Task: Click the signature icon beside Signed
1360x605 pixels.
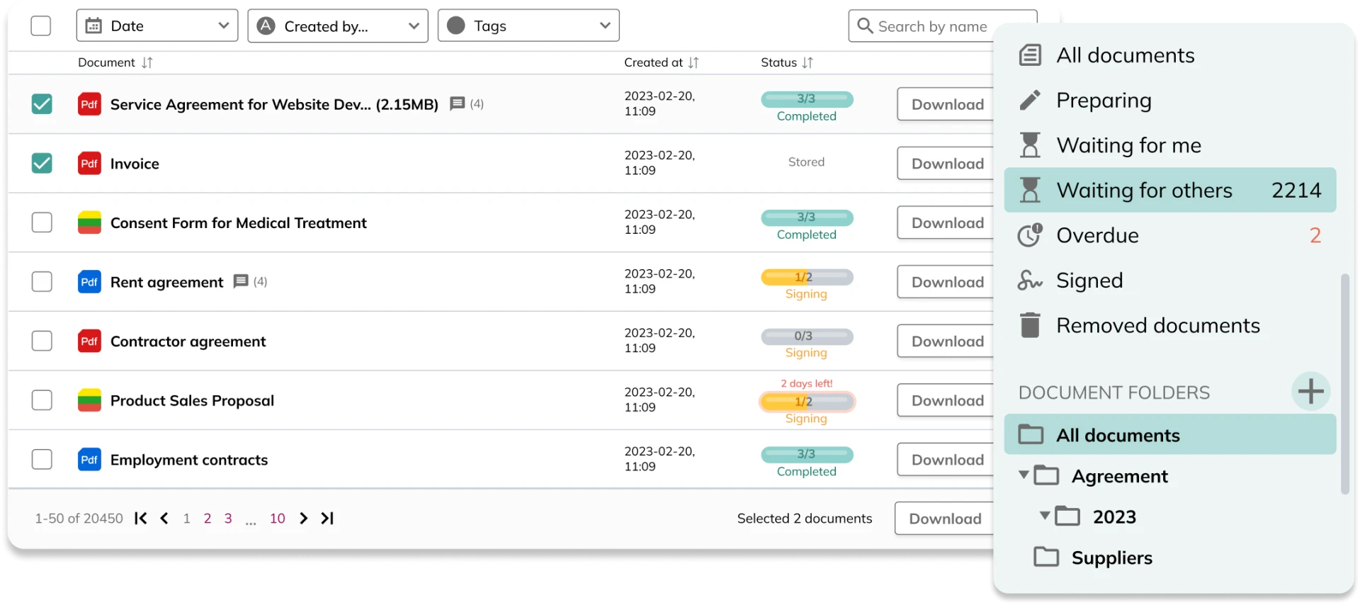Action: 1030,281
